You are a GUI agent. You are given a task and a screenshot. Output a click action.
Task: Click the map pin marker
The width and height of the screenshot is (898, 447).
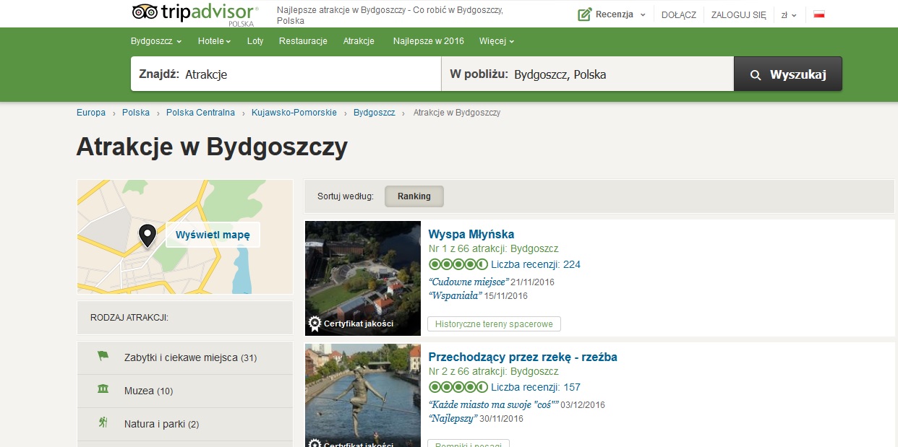point(147,235)
